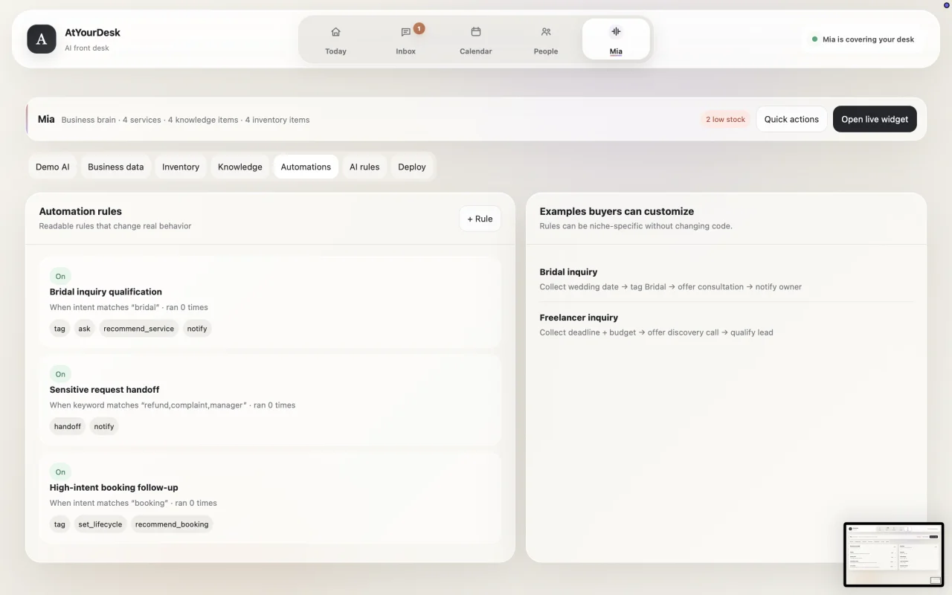Image resolution: width=952 pixels, height=595 pixels.
Task: Click the Automation rules heading
Action: point(80,211)
